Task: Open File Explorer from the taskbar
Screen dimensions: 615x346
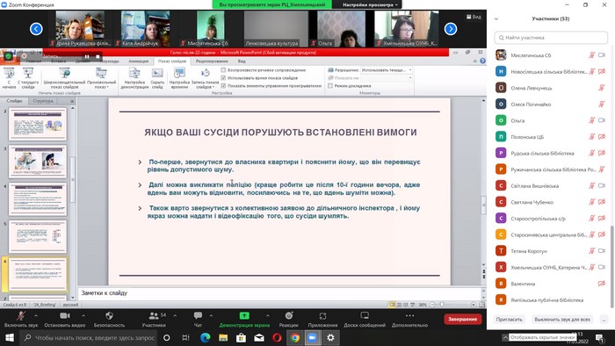Action: (223, 337)
